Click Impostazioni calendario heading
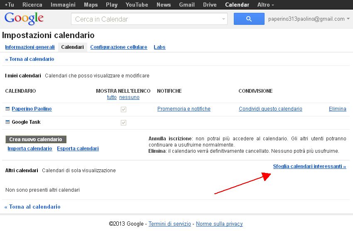The height and width of the screenshot is (231, 353). 48,35
